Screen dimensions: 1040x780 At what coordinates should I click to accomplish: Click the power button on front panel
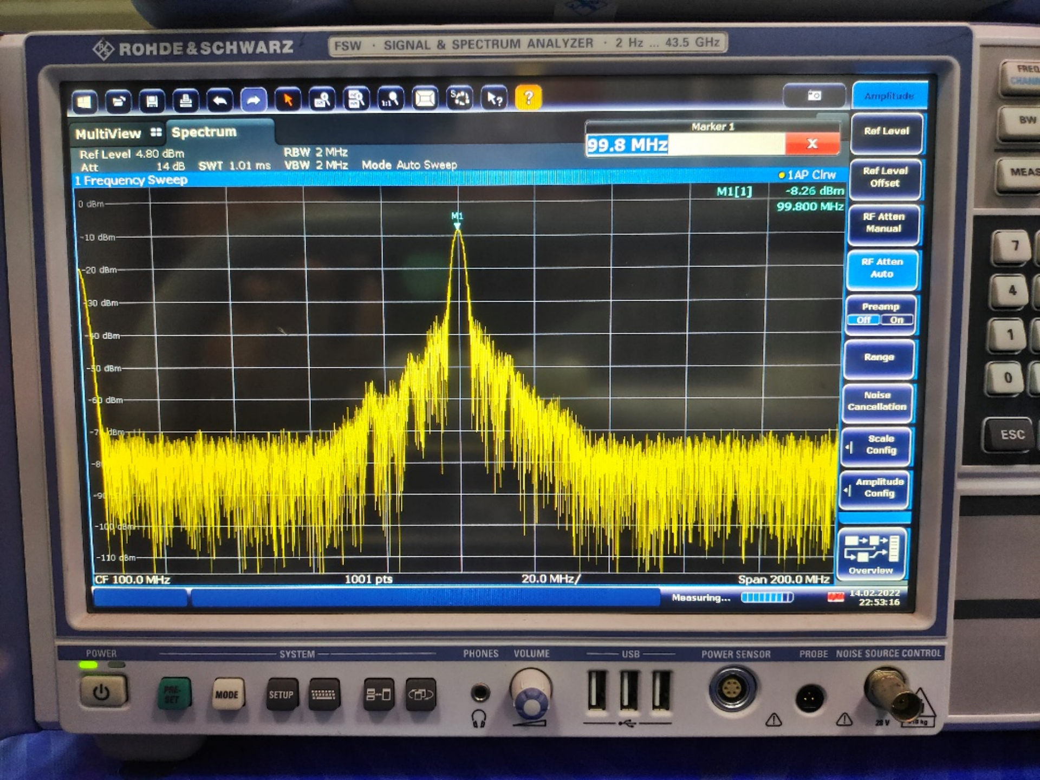102,692
